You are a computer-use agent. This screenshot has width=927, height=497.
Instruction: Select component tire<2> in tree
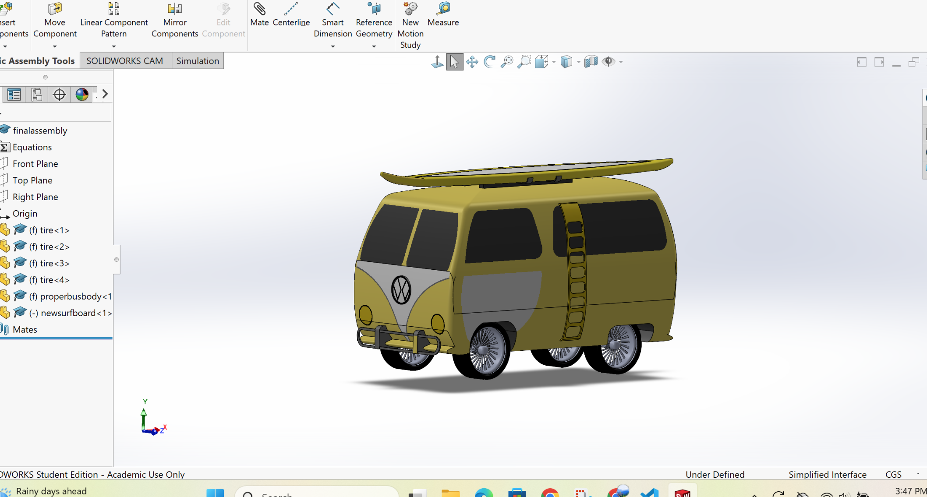(49, 247)
